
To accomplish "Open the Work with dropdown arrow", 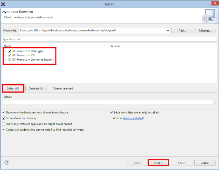I will click(x=168, y=31).
